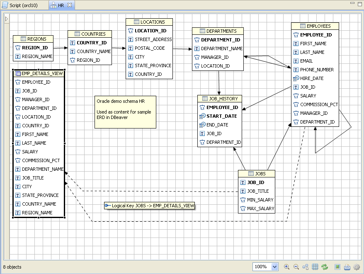This screenshot has height=274, width=364.
Task: Select START_DATE column in JOB_HISTORY
Action: (221, 116)
